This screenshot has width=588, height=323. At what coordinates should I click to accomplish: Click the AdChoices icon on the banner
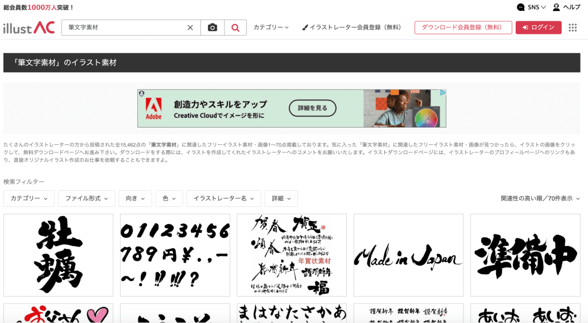(443, 93)
